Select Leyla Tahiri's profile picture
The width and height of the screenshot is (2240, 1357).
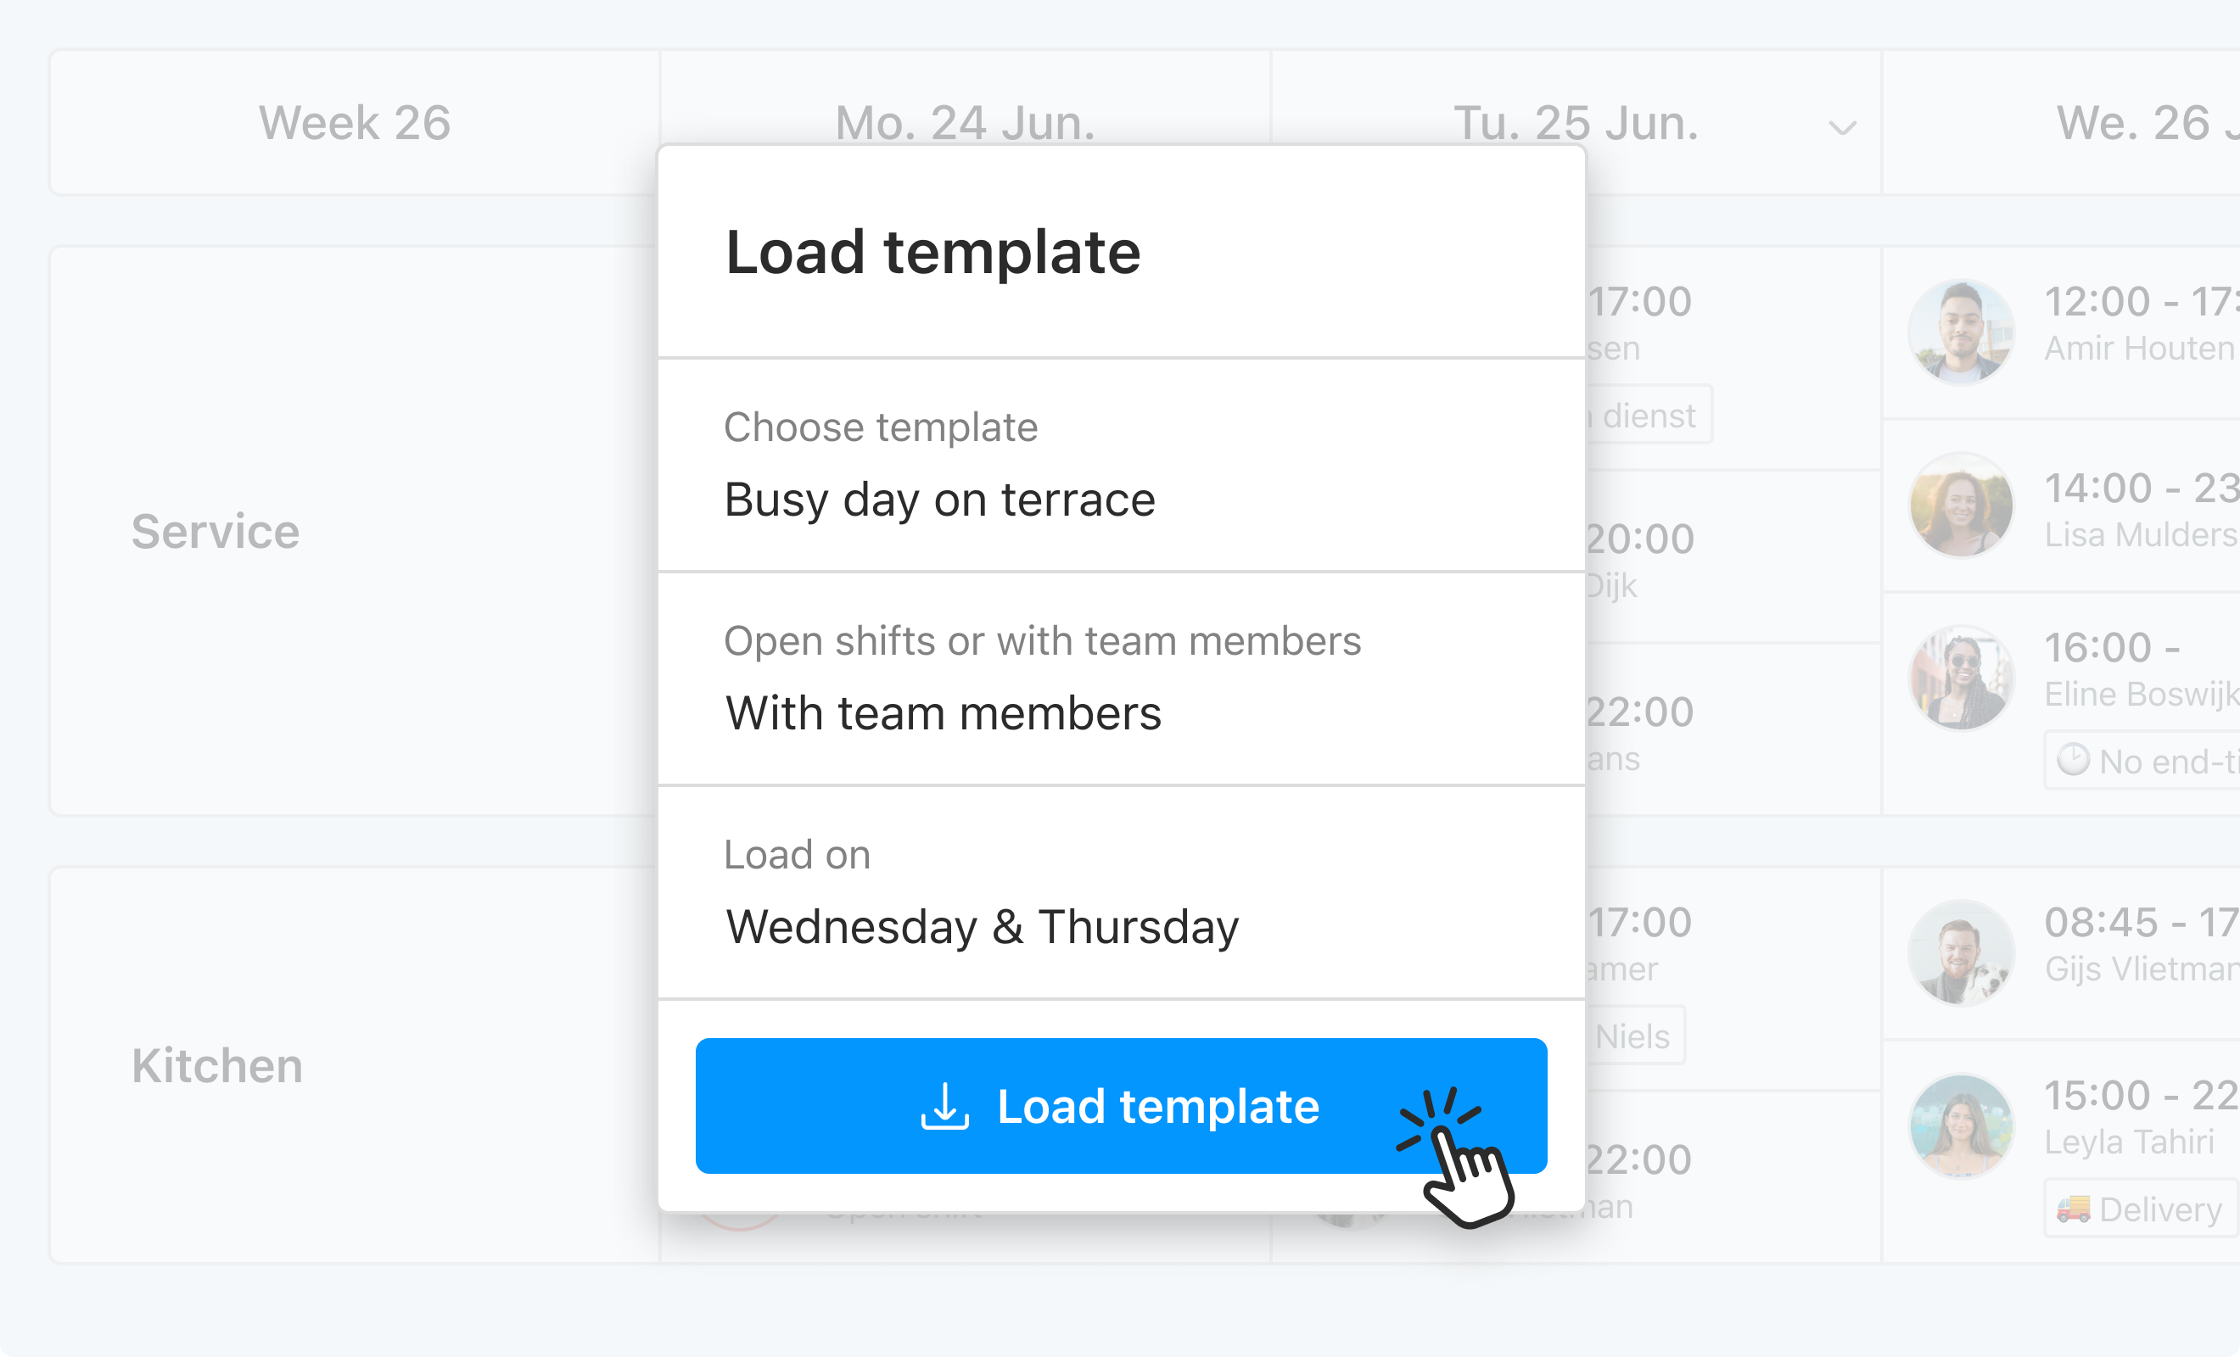(1961, 1125)
